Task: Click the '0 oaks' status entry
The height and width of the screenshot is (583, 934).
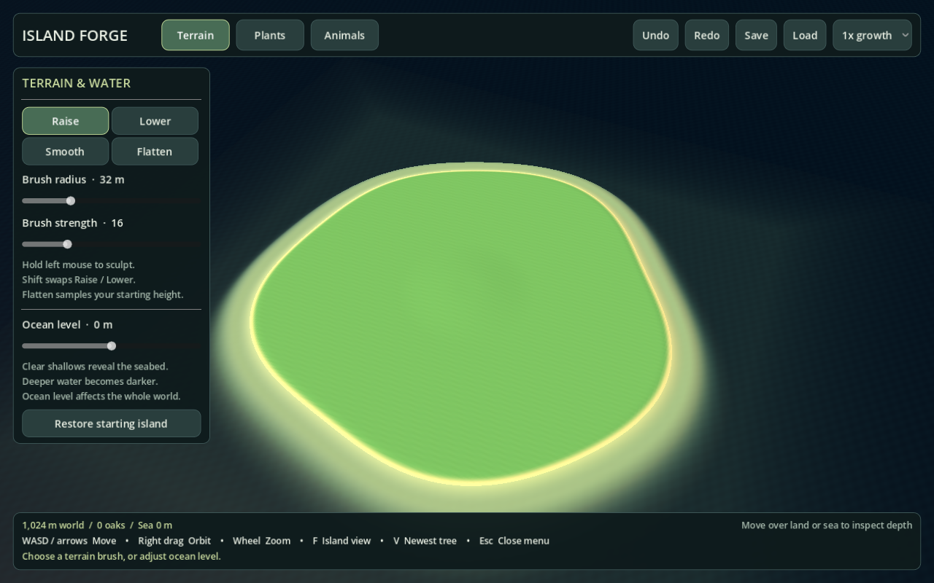Action: click(111, 525)
